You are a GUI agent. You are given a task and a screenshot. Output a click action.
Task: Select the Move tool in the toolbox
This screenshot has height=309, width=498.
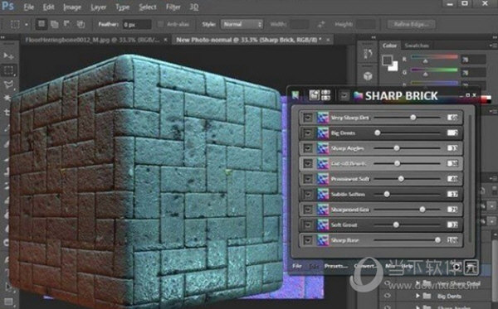pyautogui.click(x=8, y=56)
